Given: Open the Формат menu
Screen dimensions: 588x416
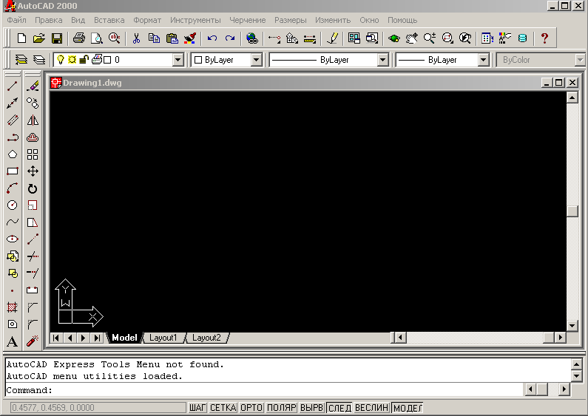Looking at the screenshot, I should point(147,20).
